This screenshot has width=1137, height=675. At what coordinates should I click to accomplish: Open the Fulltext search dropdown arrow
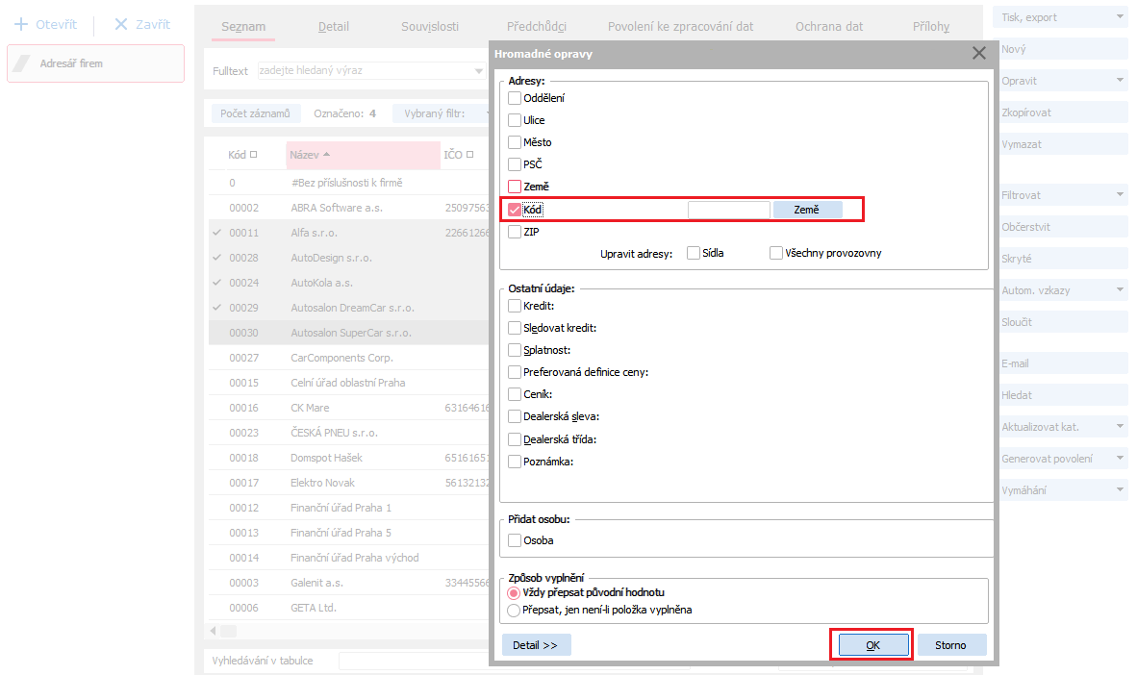[x=479, y=71]
